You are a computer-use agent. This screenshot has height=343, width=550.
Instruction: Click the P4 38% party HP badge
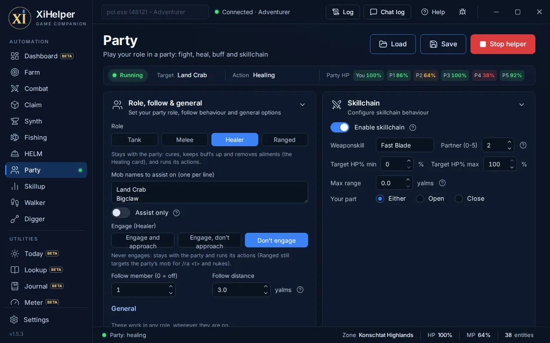click(485, 75)
